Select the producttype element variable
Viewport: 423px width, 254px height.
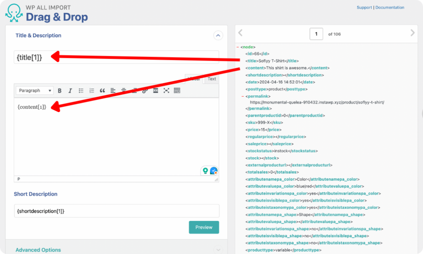click(x=283, y=250)
